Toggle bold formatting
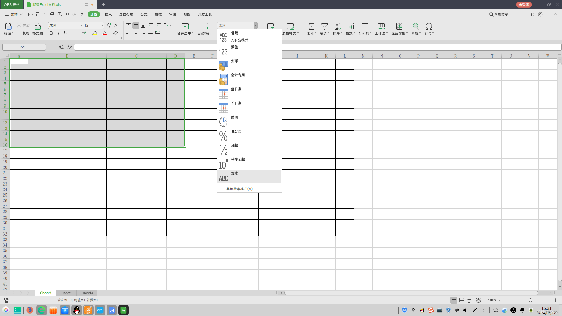This screenshot has height=316, width=562. (51, 33)
